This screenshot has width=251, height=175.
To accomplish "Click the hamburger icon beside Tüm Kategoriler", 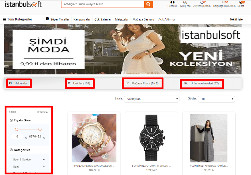I will (x=4, y=19).
